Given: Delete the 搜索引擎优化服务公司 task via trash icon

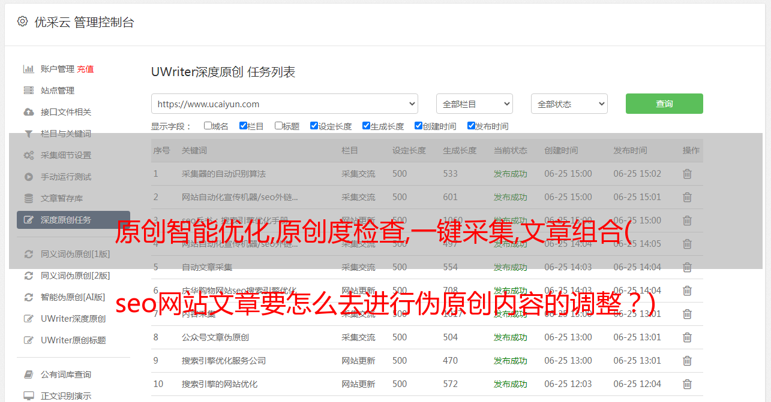Looking at the screenshot, I should [x=687, y=361].
